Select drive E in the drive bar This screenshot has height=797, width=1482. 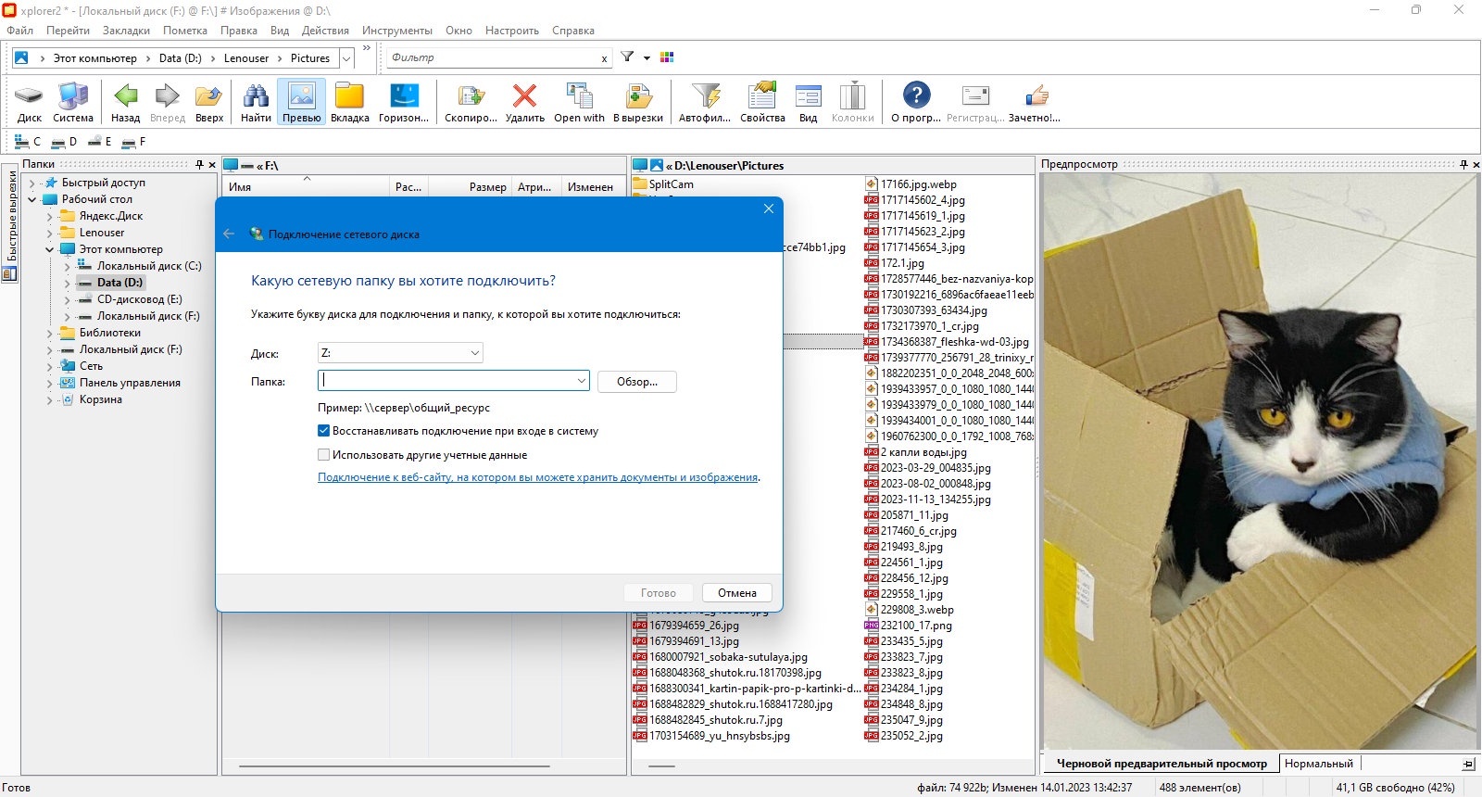100,142
